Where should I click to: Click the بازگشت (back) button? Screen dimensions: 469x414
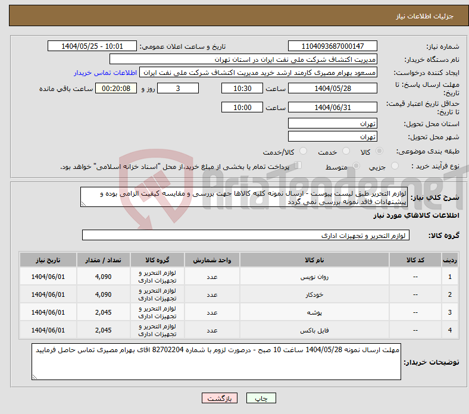pos(219,399)
